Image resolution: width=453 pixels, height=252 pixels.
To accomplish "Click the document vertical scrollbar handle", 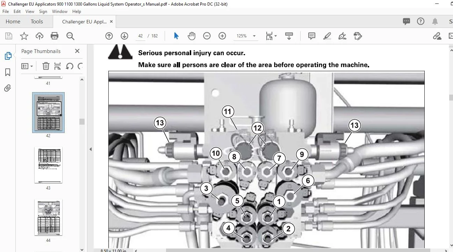I will 450,97.
